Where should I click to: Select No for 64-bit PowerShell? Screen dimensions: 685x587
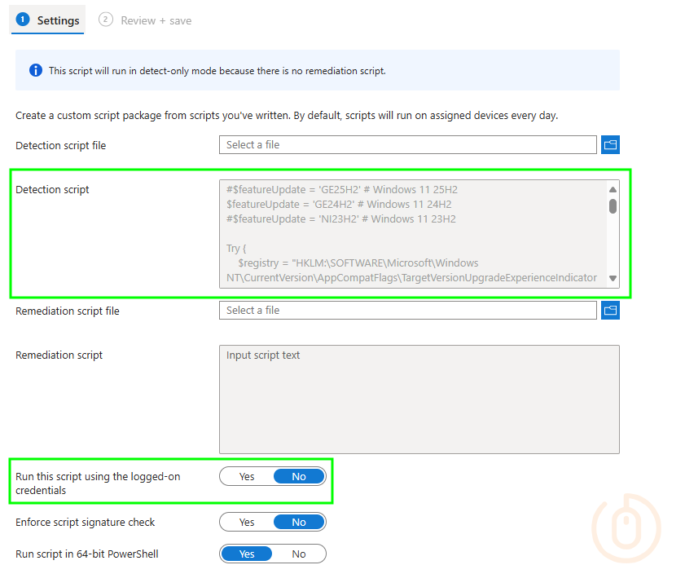pyautogui.click(x=298, y=554)
